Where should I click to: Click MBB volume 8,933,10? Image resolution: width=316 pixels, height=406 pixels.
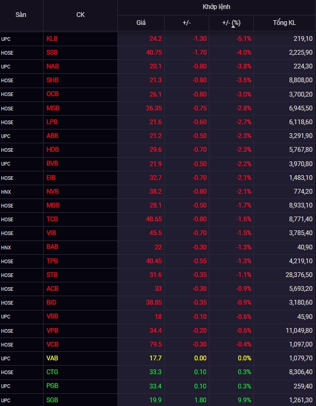pos(301,205)
